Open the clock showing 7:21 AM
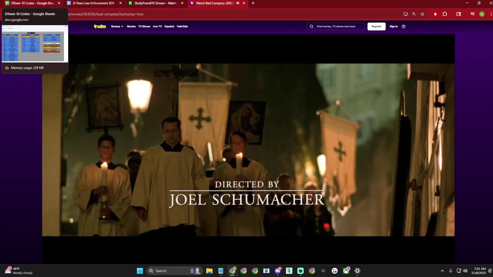Image resolution: width=493 pixels, height=277 pixels. (479, 271)
